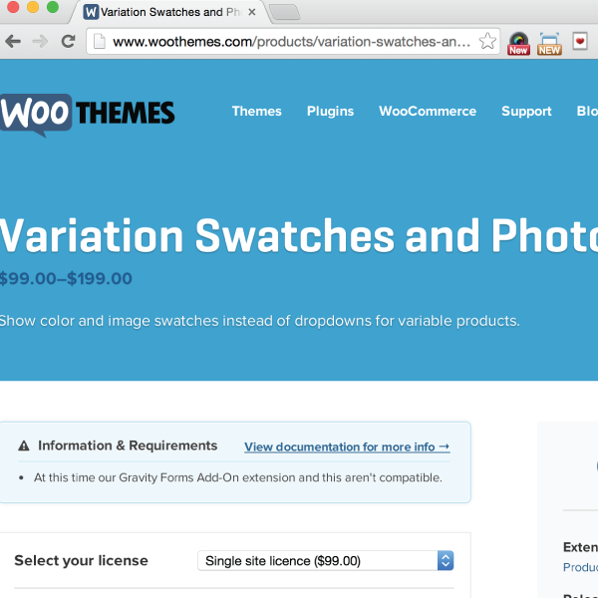This screenshot has height=598, width=598.
Task: Click the page icon in address bar
Action: [x=99, y=41]
